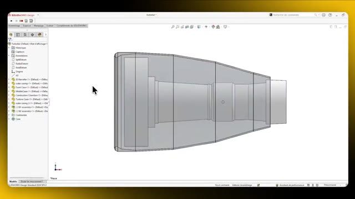Click the Personnalisé units status item
The height and width of the screenshot is (199, 355).
pos(330,185)
